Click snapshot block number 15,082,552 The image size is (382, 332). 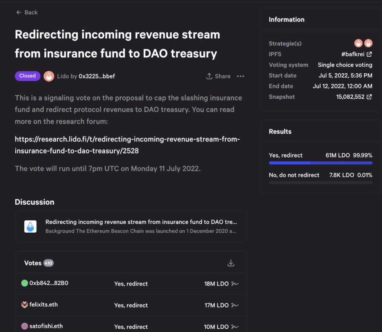point(350,97)
